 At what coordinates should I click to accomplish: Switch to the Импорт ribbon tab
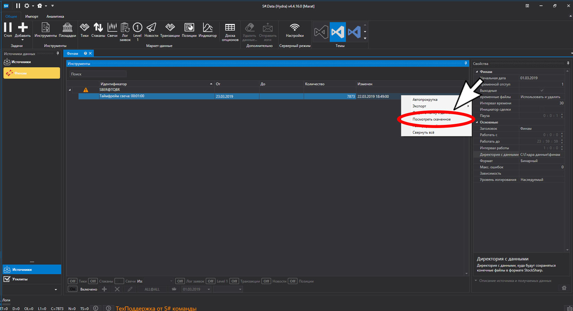coord(32,16)
